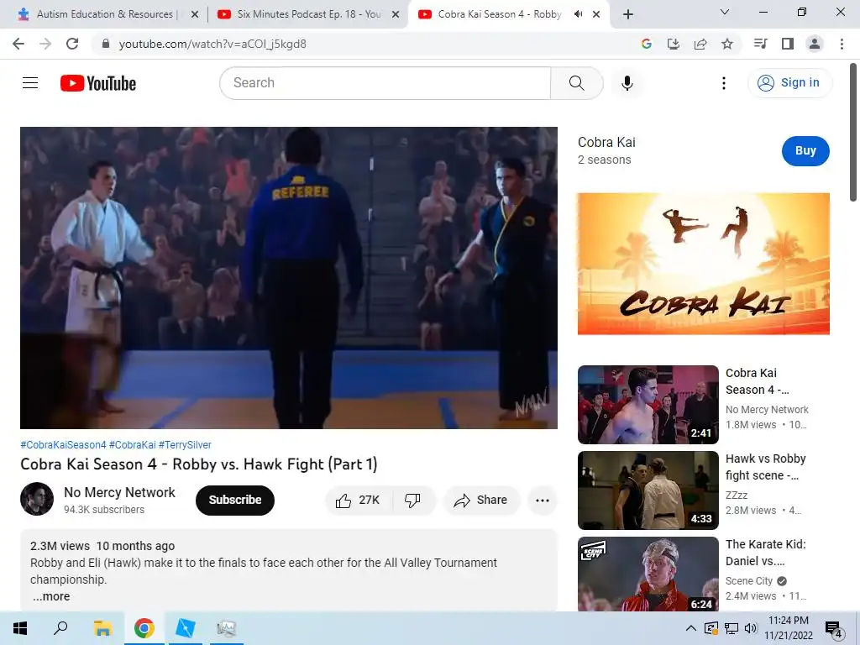Bookmark this page with star icon

click(x=727, y=44)
